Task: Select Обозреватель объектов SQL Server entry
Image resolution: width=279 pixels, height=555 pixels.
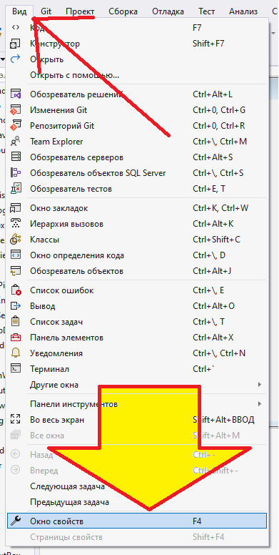Action: click(x=137, y=173)
